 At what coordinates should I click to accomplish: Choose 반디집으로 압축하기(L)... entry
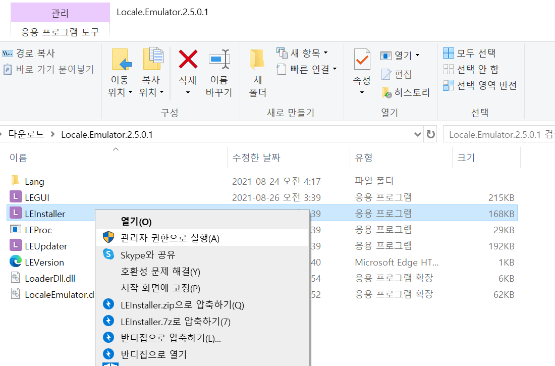pyautogui.click(x=202, y=338)
